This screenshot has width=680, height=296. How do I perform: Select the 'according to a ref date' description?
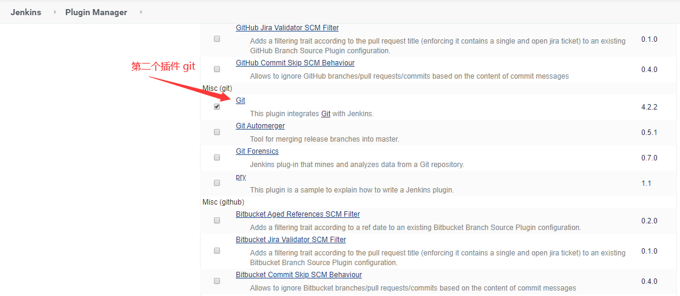pos(416,227)
